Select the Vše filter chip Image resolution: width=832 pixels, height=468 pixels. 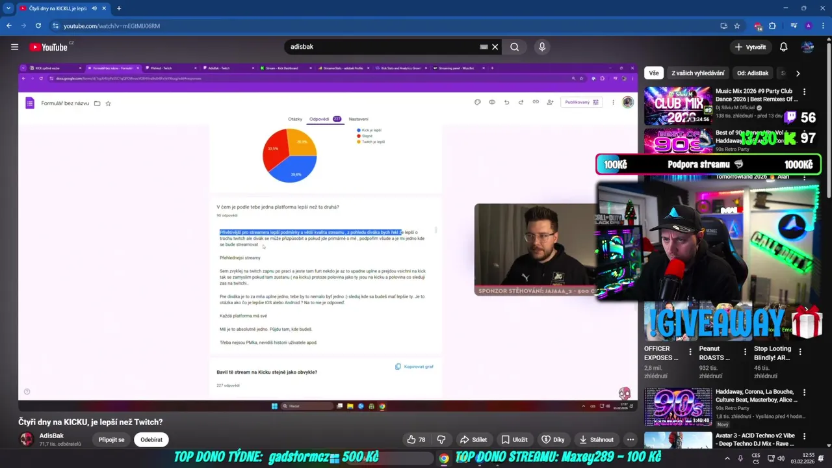pyautogui.click(x=654, y=73)
